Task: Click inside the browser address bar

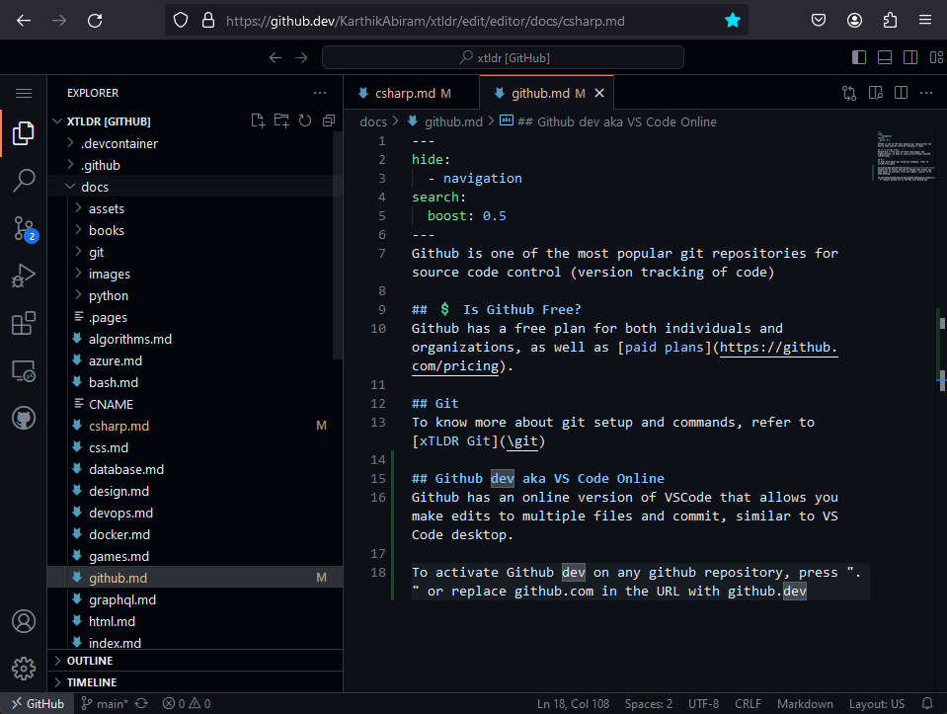Action: point(444,20)
